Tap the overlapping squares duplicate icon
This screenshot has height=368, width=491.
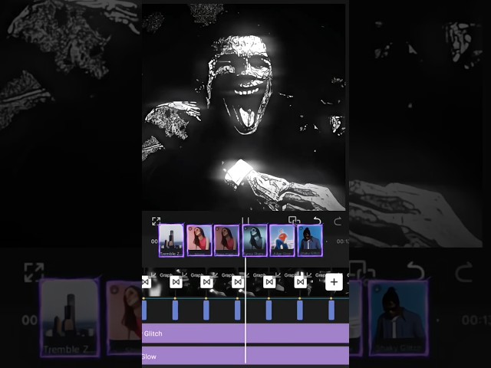[293, 221]
